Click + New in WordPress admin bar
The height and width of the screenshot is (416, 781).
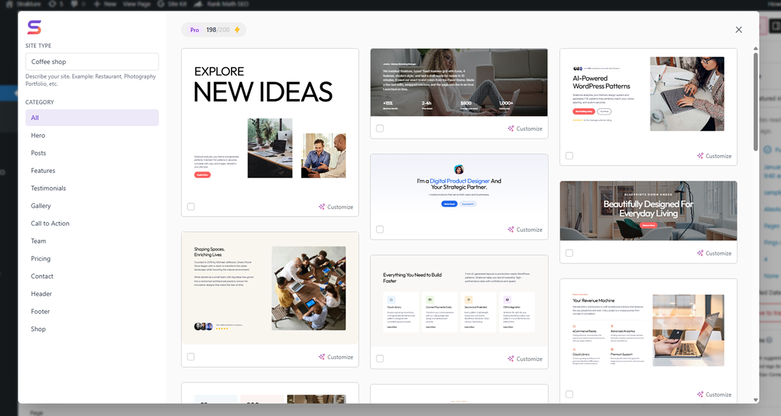click(105, 4)
